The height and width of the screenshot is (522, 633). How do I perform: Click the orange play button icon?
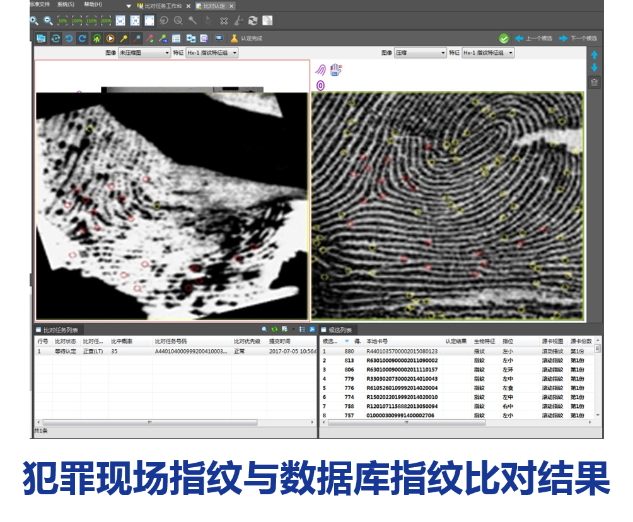(110, 38)
